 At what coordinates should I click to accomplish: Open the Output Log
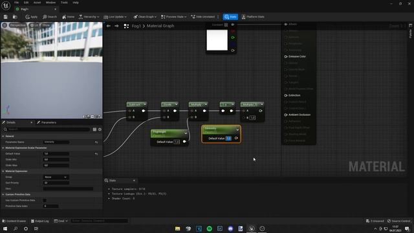tap(39, 221)
